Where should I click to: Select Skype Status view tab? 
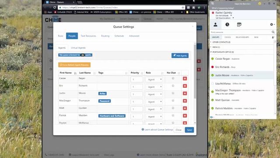pos(227,37)
